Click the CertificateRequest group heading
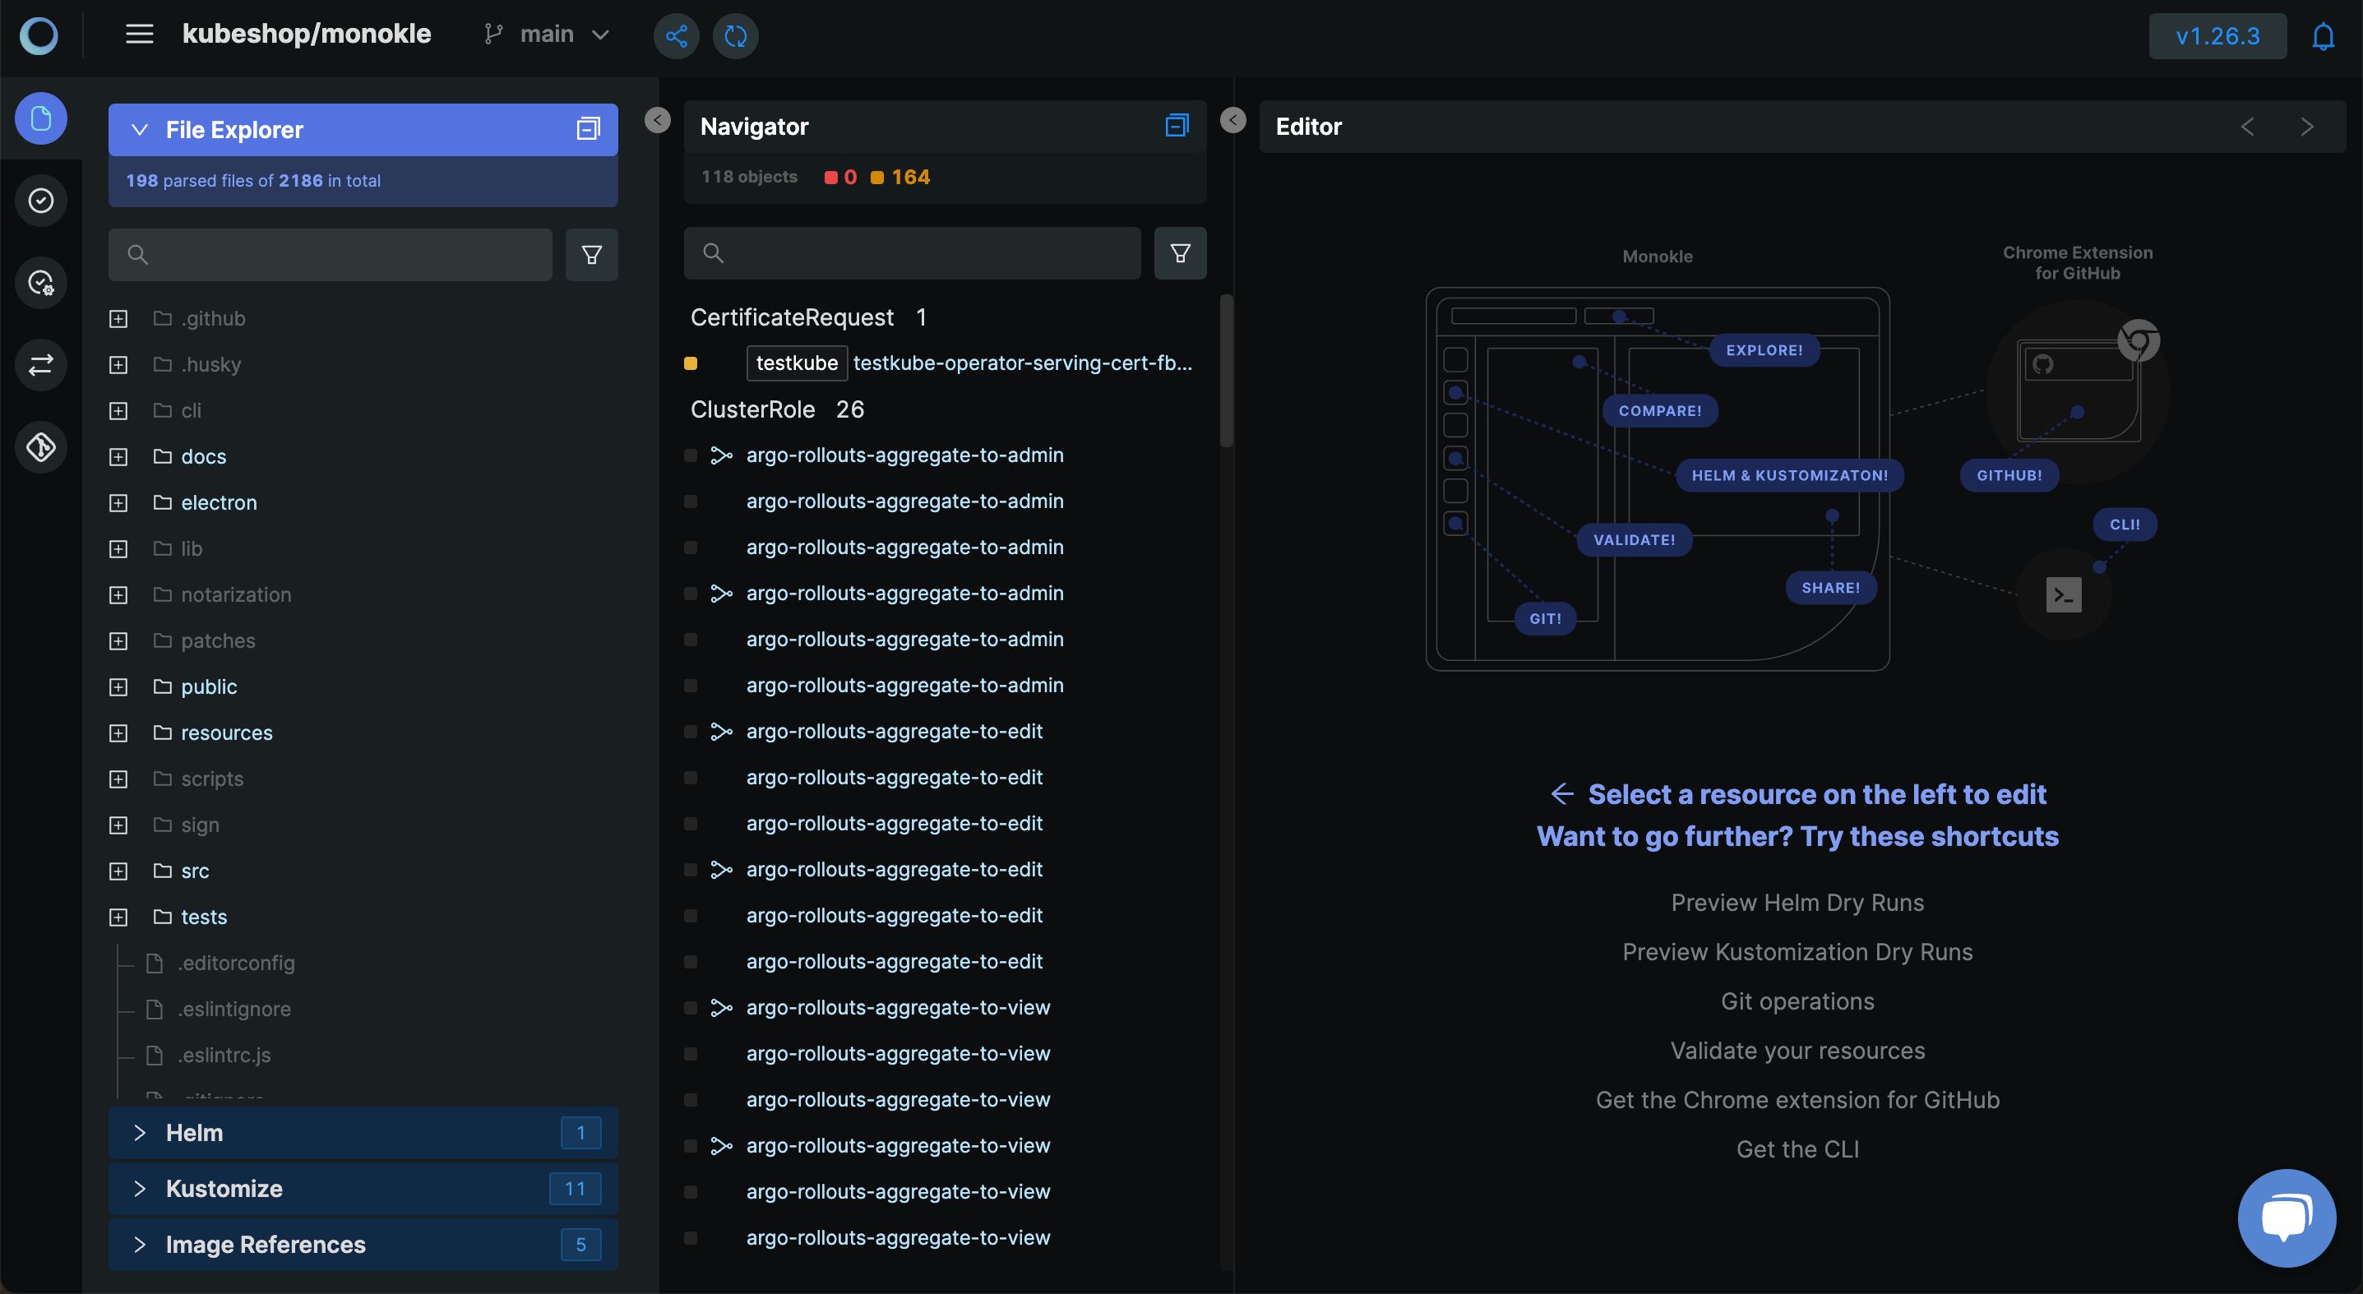Screen dimensions: 2363x1294 click(x=792, y=317)
